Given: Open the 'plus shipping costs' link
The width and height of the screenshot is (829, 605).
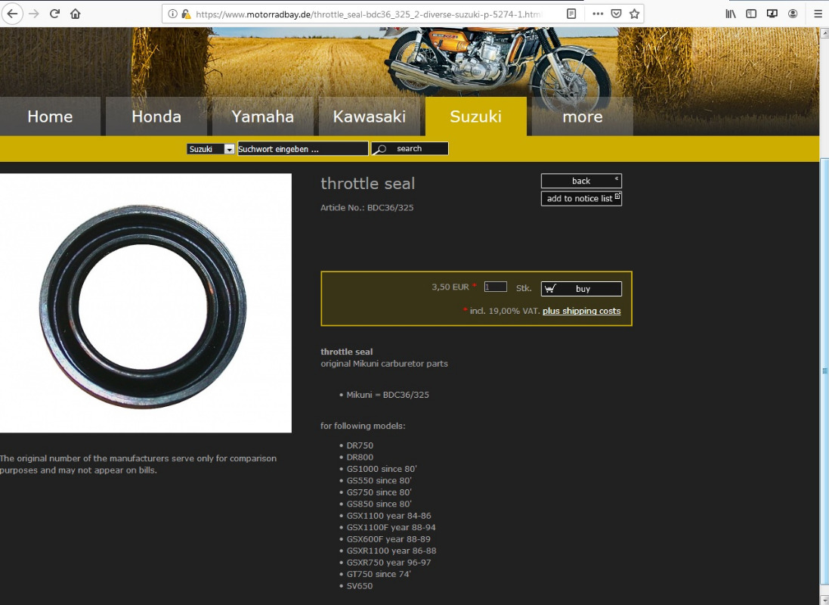Looking at the screenshot, I should tap(581, 311).
